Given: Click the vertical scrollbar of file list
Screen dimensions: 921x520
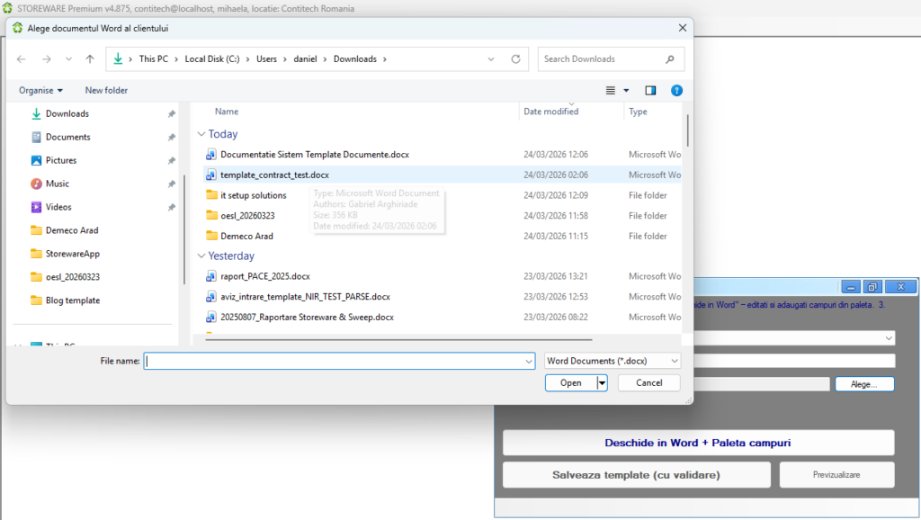Looking at the screenshot, I should 687,130.
